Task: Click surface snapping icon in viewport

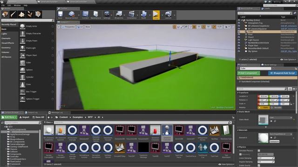Action: (x=190, y=27)
